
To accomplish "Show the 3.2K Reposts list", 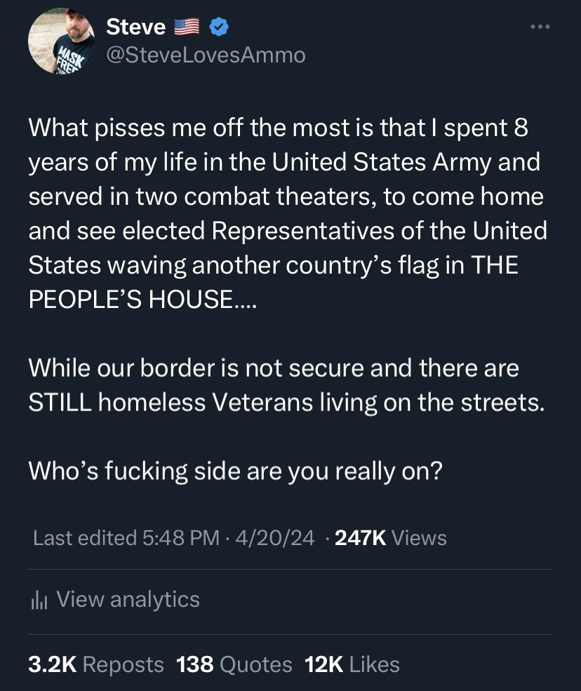I will 96,664.
